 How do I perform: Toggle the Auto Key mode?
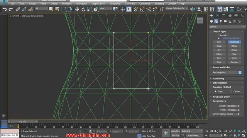pyautogui.click(x=175, y=131)
